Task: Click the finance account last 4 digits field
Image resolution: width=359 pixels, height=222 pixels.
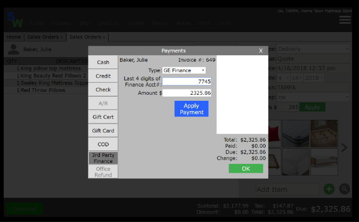Action: point(187,81)
